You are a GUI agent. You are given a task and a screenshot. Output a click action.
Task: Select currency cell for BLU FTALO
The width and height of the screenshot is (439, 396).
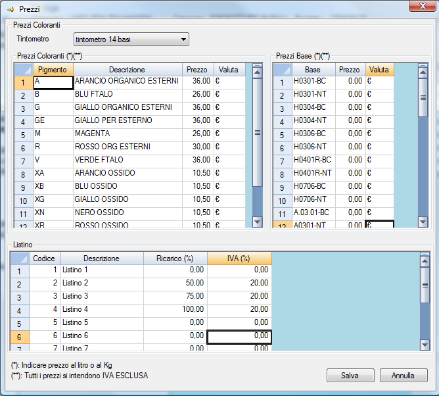point(229,96)
